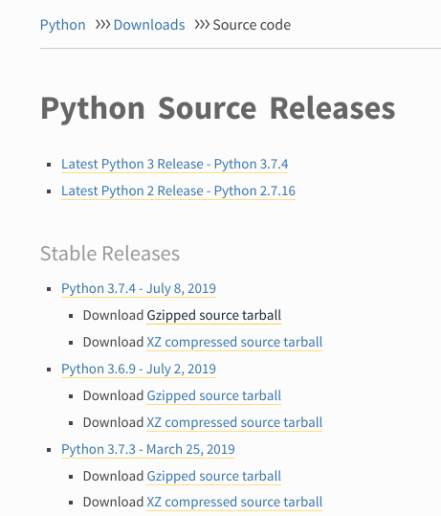Download XZ compressed tarball for Python 3.7.3
The height and width of the screenshot is (516, 441).
point(234,503)
